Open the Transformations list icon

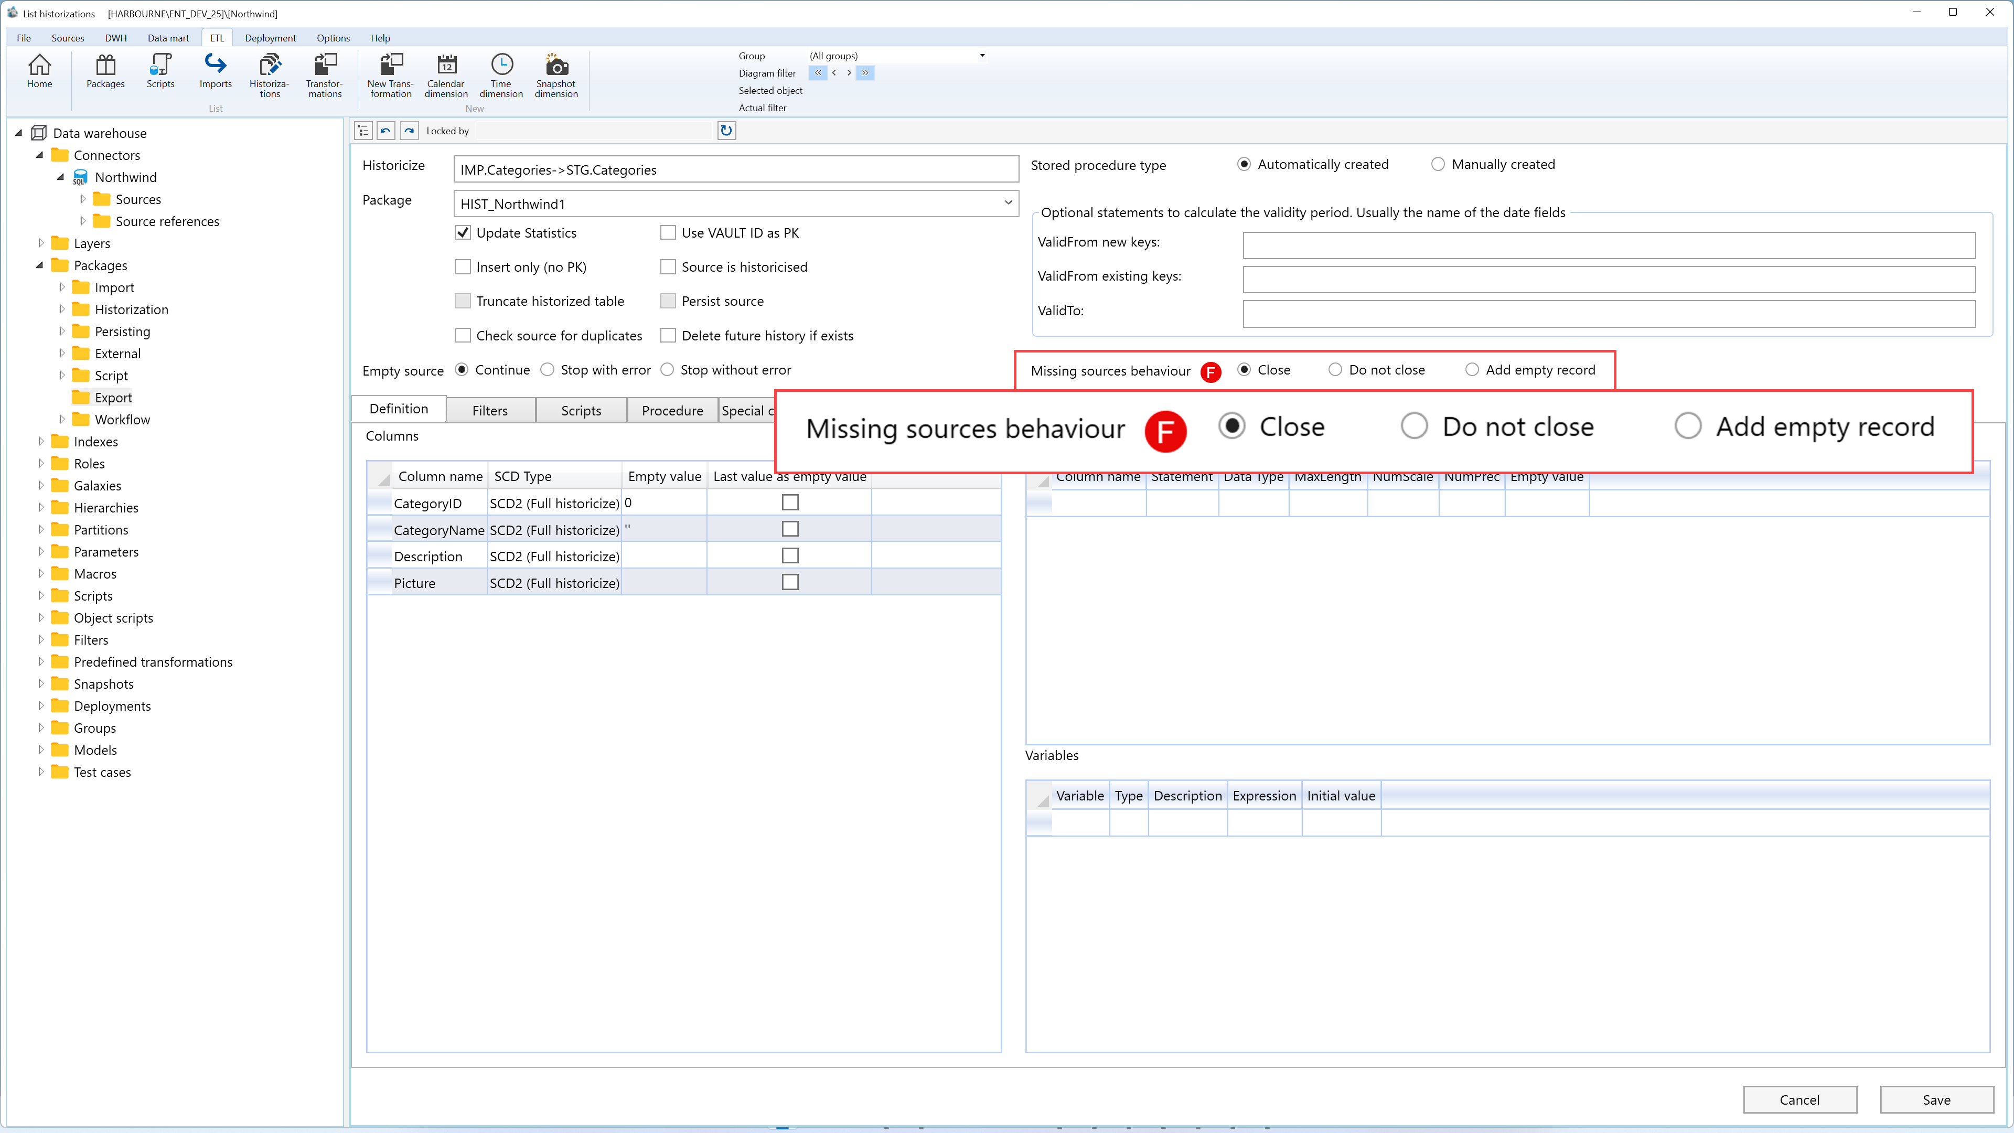click(325, 76)
